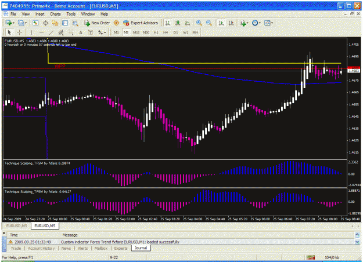Switch to the Trade tab

16,248
